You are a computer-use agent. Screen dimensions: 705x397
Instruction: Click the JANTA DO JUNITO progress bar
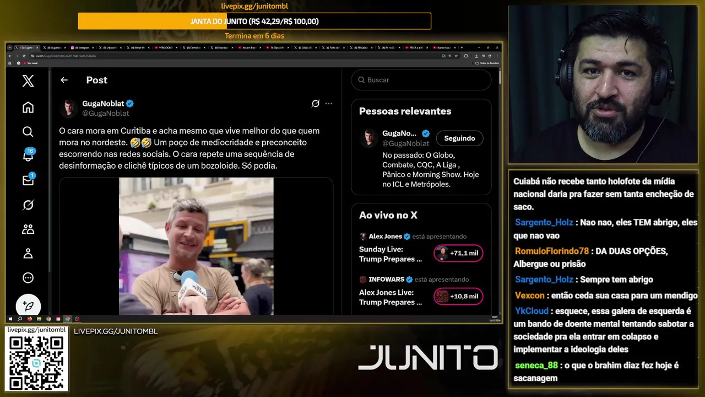tap(254, 22)
